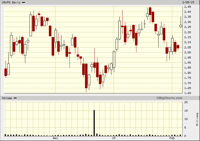Click the 2.00 price axis label

(187, 53)
